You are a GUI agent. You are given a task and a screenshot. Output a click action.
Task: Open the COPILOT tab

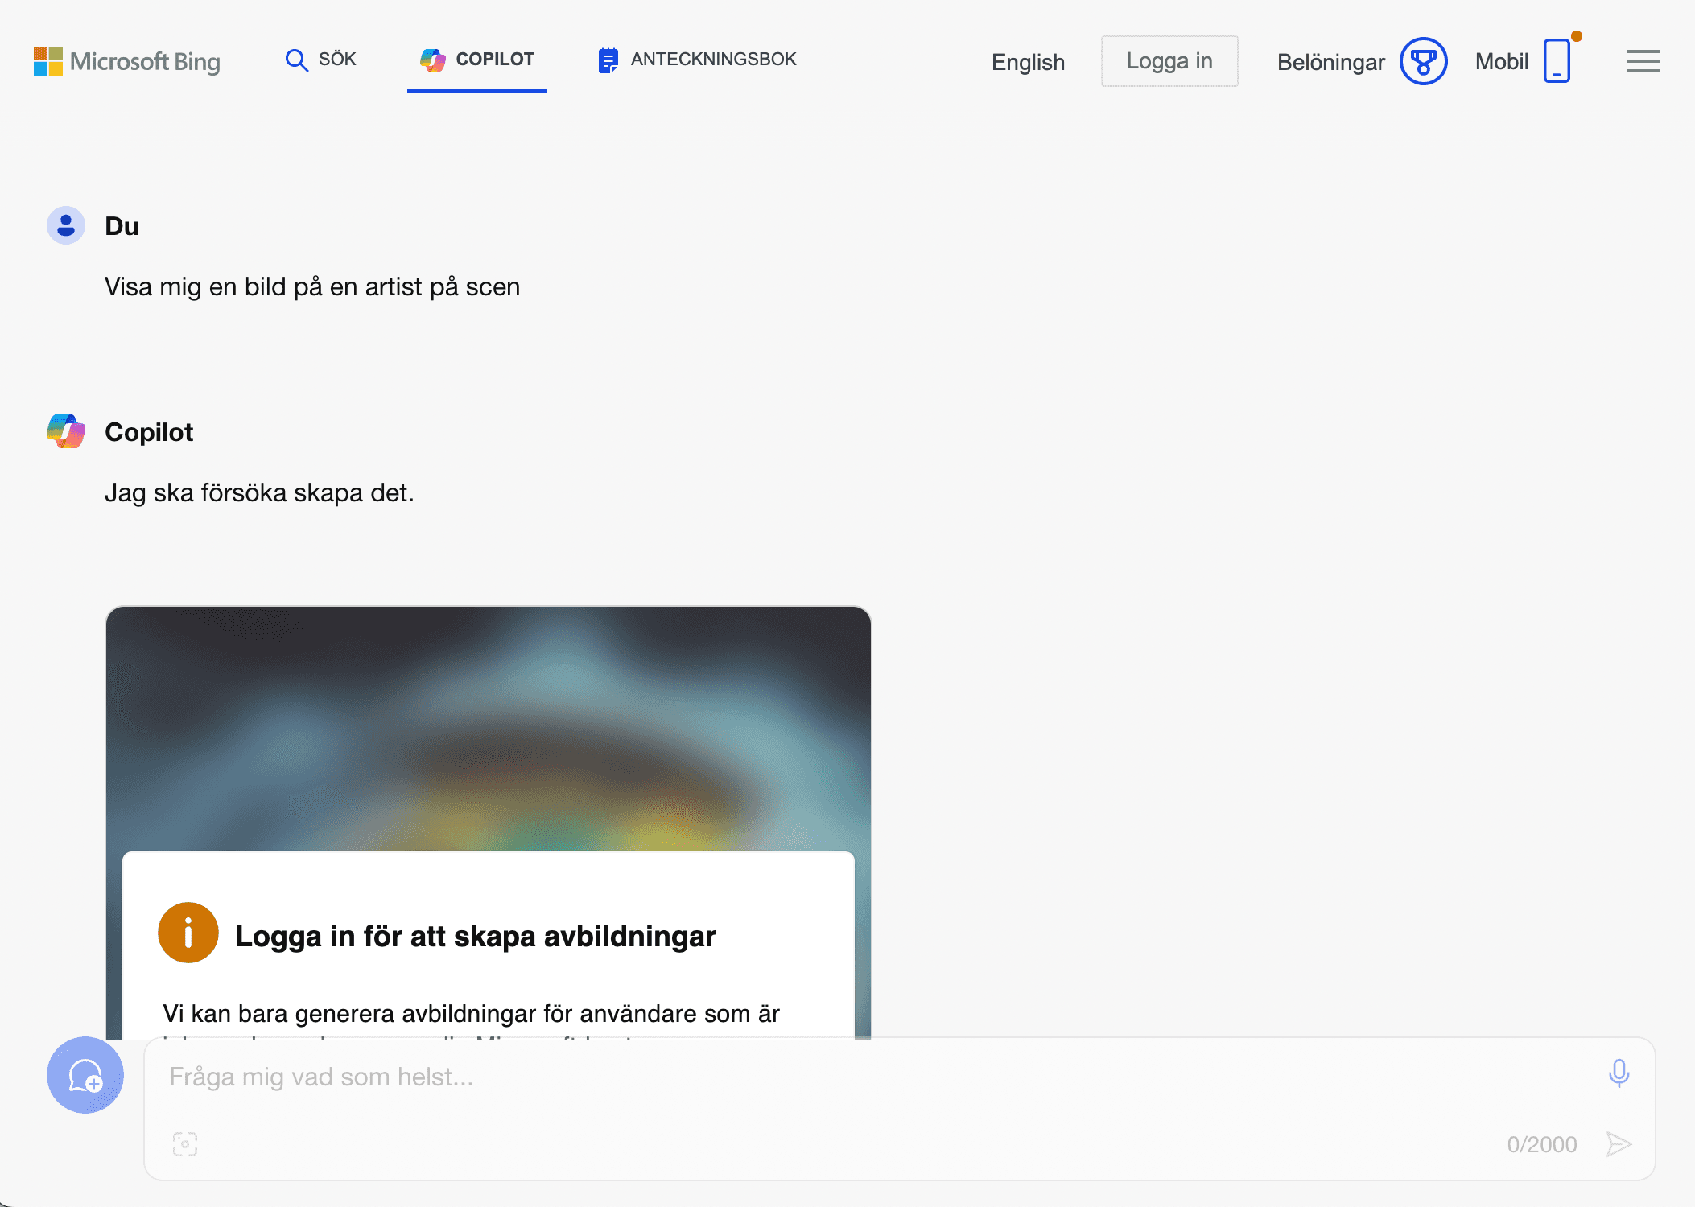click(x=477, y=60)
